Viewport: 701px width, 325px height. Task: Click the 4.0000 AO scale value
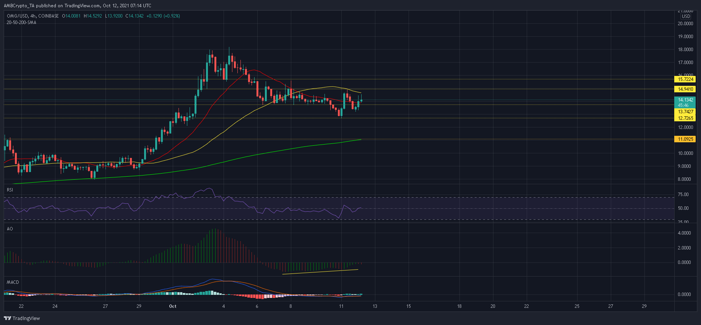(x=684, y=233)
